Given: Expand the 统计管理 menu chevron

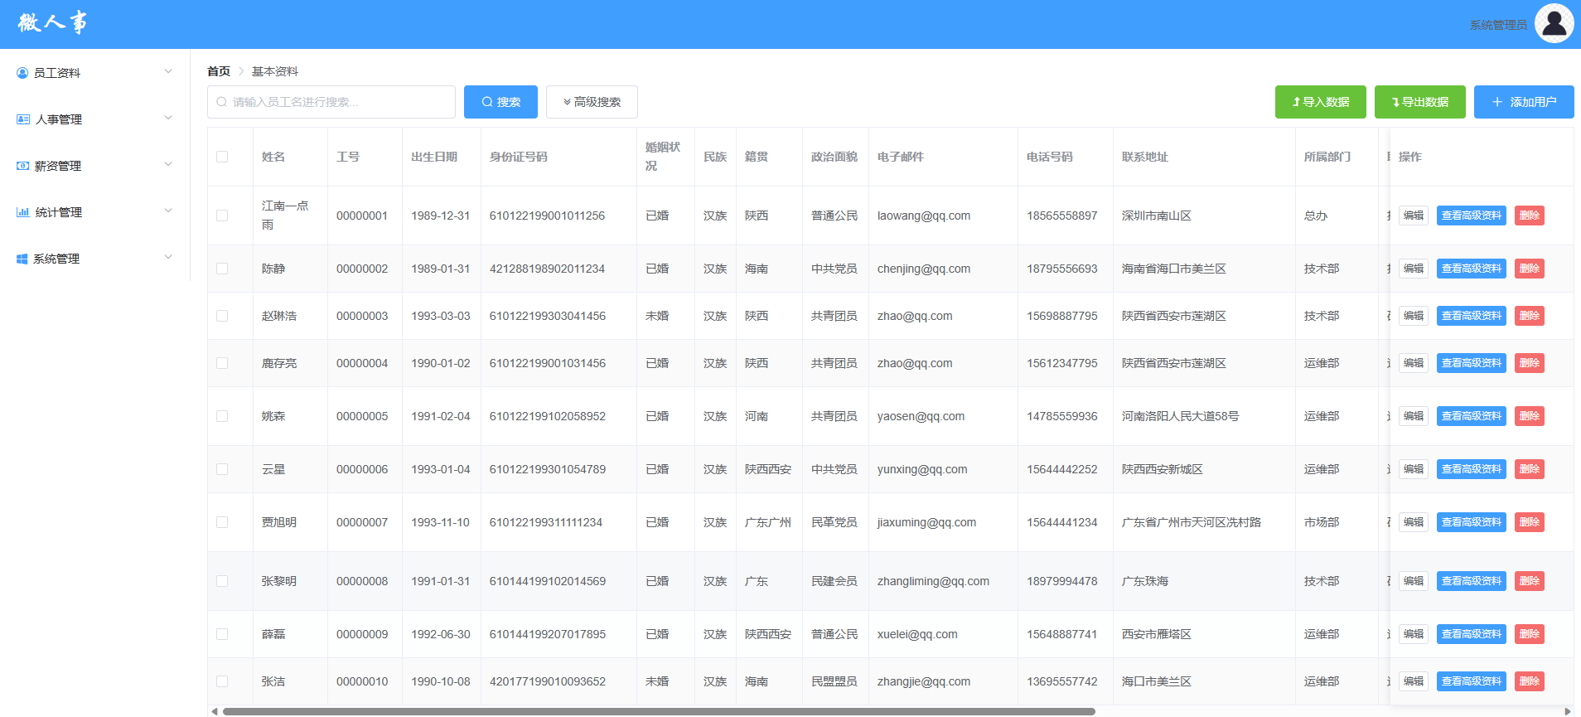Looking at the screenshot, I should pos(168,211).
